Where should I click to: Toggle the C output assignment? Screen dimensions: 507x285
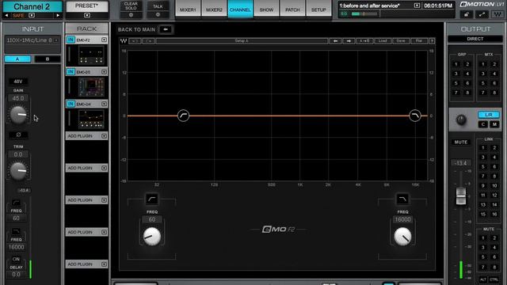[483, 124]
